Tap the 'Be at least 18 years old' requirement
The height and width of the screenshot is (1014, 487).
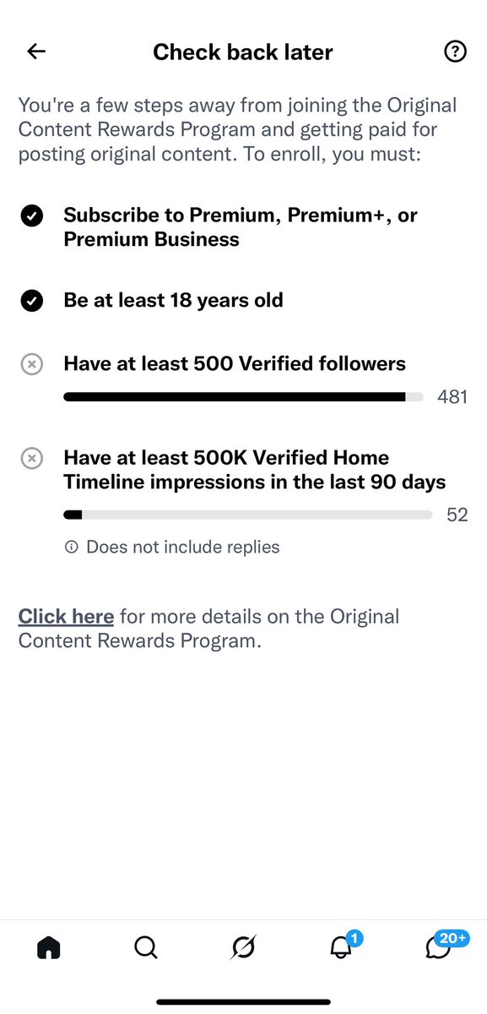point(173,301)
